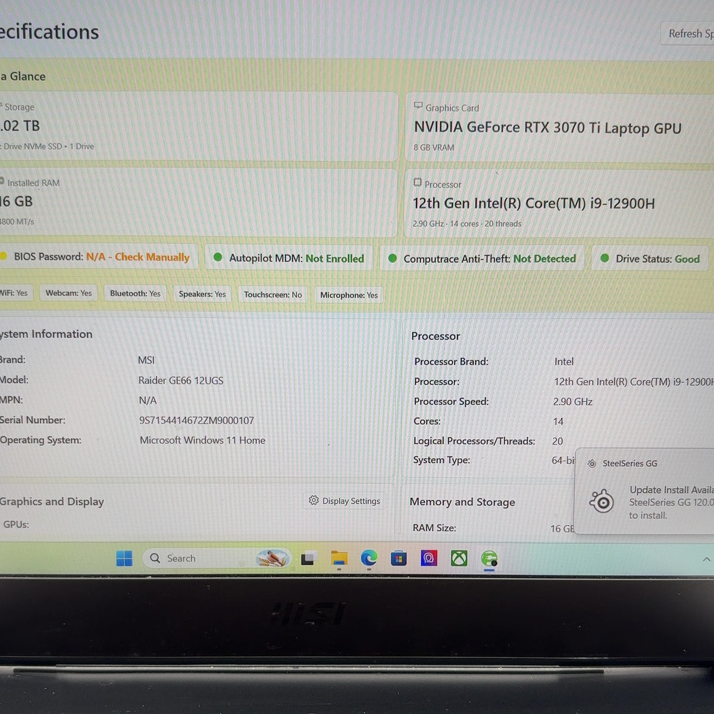
Task: Click the Bluetooth: Yes chip
Action: pos(135,293)
